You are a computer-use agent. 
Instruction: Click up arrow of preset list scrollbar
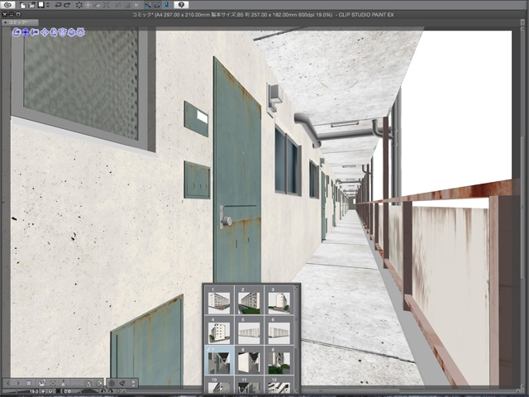[297, 287]
